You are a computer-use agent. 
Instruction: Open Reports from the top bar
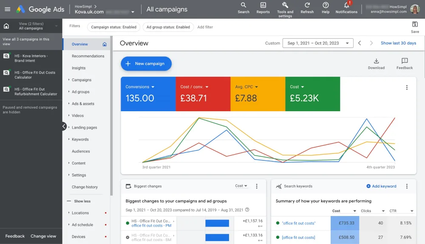click(263, 8)
